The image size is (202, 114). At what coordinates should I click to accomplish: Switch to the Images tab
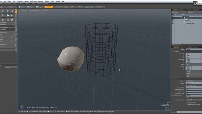point(194,10)
